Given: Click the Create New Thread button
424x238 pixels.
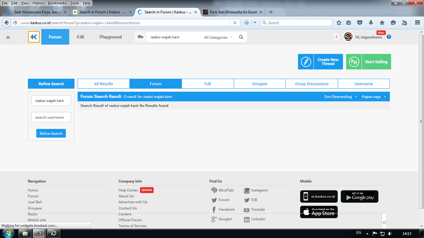Looking at the screenshot, I should (x=320, y=62).
